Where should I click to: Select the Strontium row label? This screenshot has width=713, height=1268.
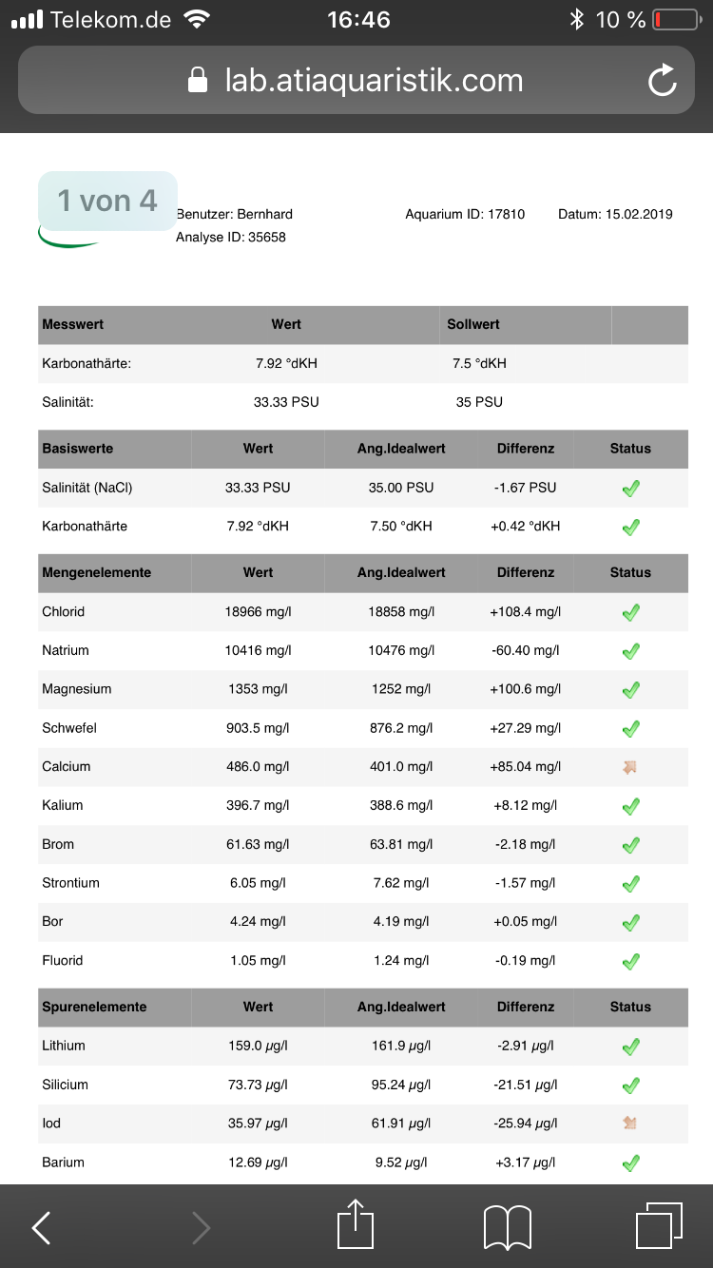(x=70, y=883)
